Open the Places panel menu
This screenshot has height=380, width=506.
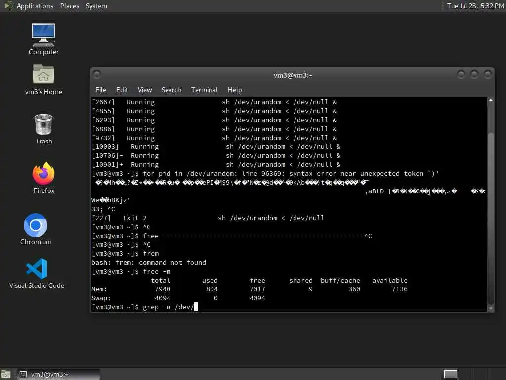pyautogui.click(x=69, y=6)
